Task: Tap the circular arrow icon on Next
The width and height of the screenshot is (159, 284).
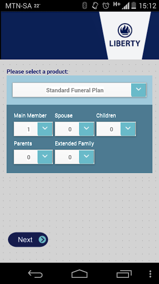Action: click(x=42, y=240)
